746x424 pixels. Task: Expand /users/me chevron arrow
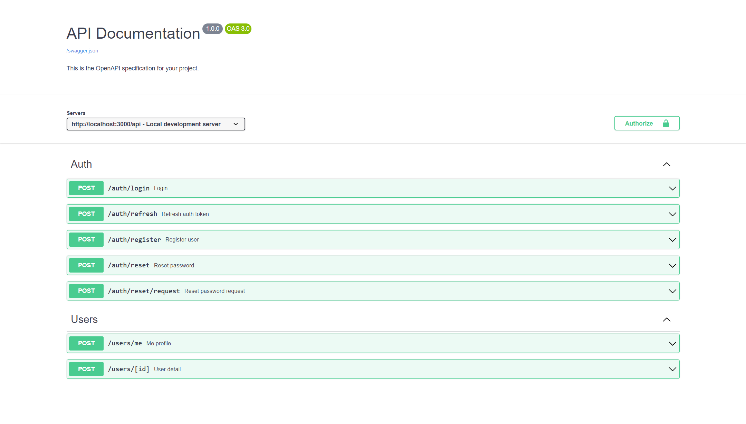tap(672, 344)
